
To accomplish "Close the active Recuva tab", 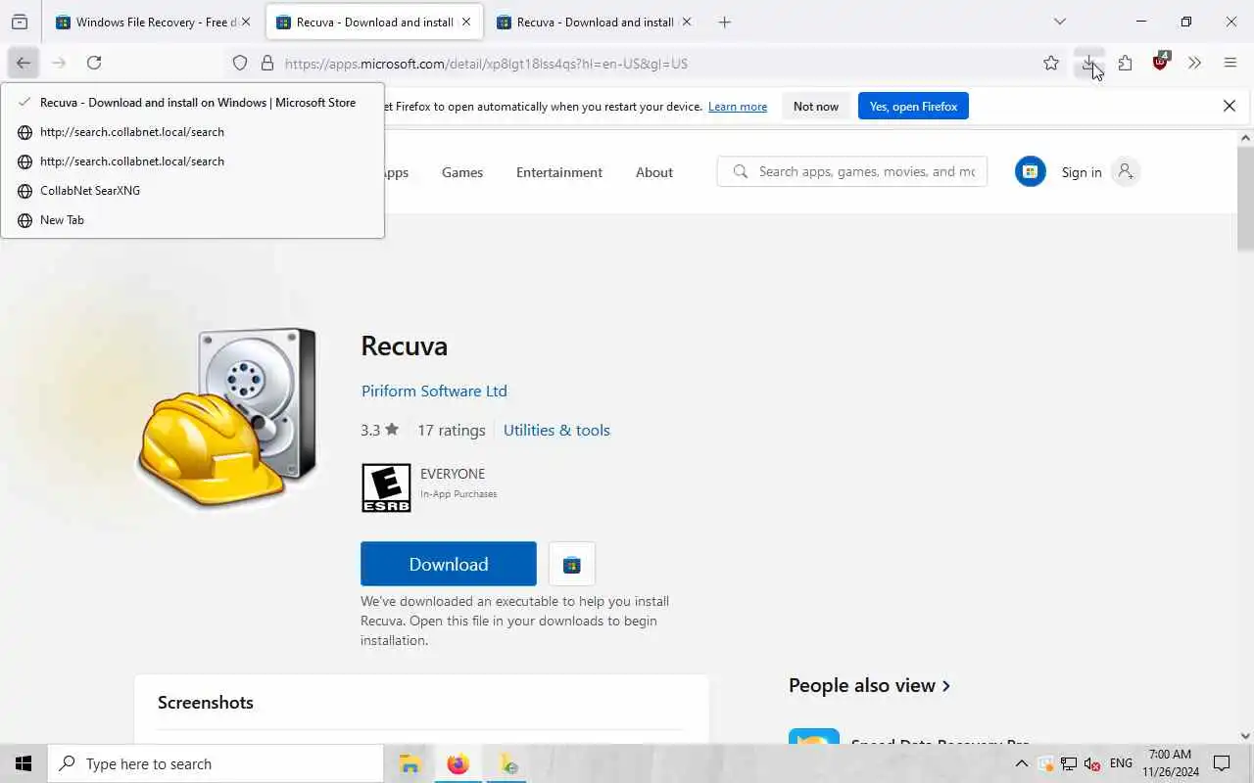I will click(466, 22).
